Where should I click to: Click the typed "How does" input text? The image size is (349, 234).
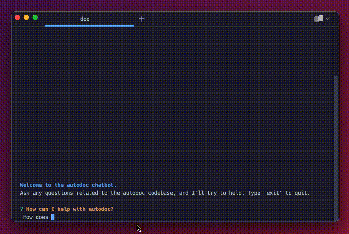tap(36, 217)
